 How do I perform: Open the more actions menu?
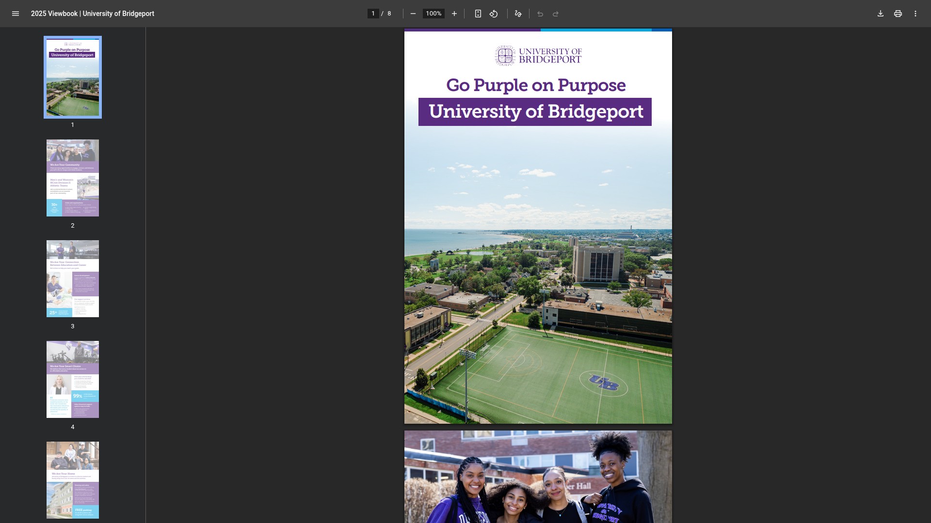915,14
